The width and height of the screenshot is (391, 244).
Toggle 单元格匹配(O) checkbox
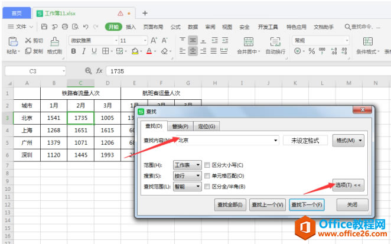click(207, 175)
